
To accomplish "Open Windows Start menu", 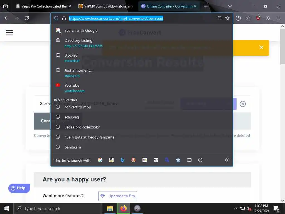I will (x=7, y=208).
